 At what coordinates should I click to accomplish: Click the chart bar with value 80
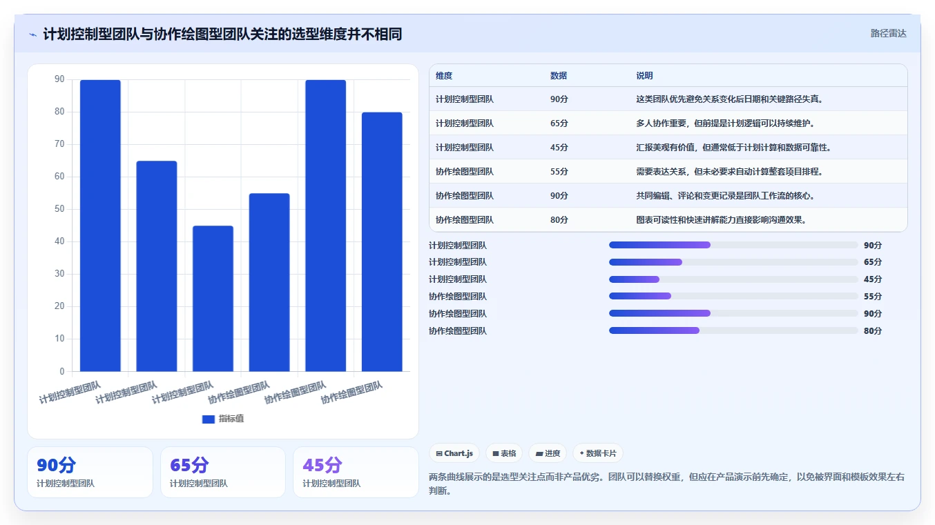point(382,242)
